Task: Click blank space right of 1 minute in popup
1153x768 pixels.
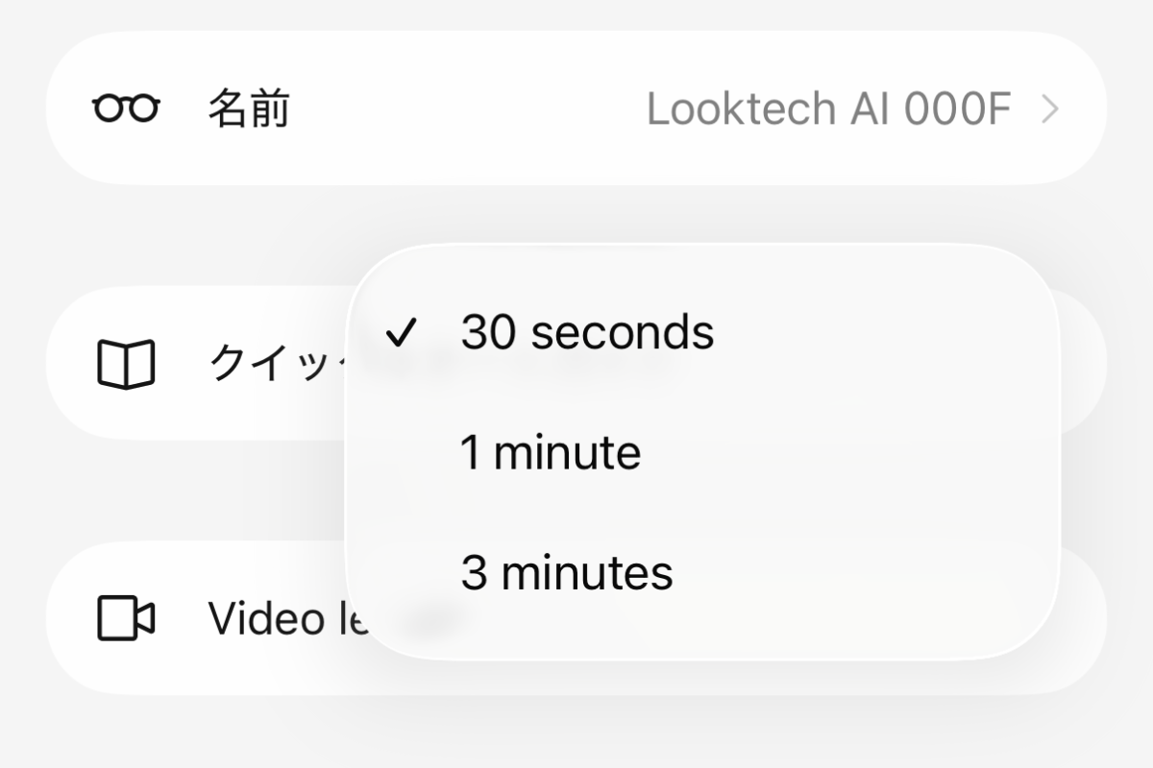Action: (x=865, y=453)
